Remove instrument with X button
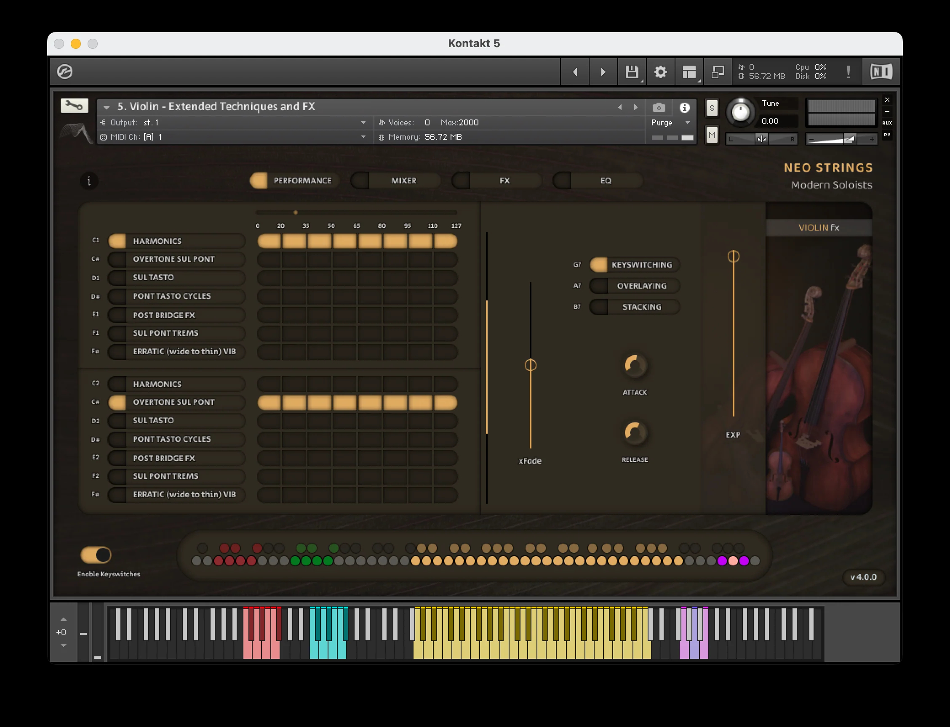Image resolution: width=950 pixels, height=727 pixels. coord(887,100)
